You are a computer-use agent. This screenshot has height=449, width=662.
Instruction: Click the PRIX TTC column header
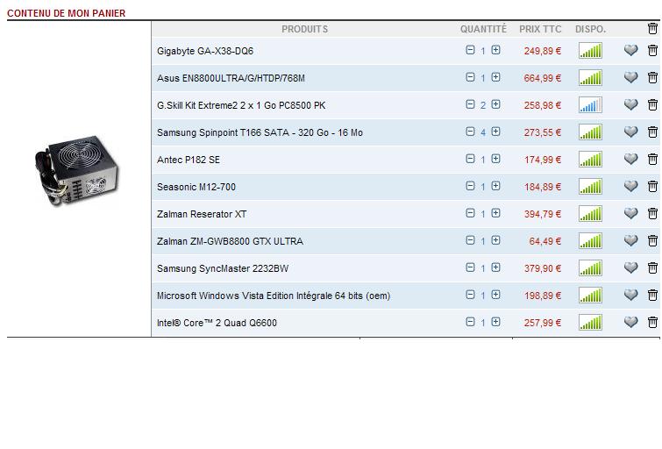coord(540,29)
